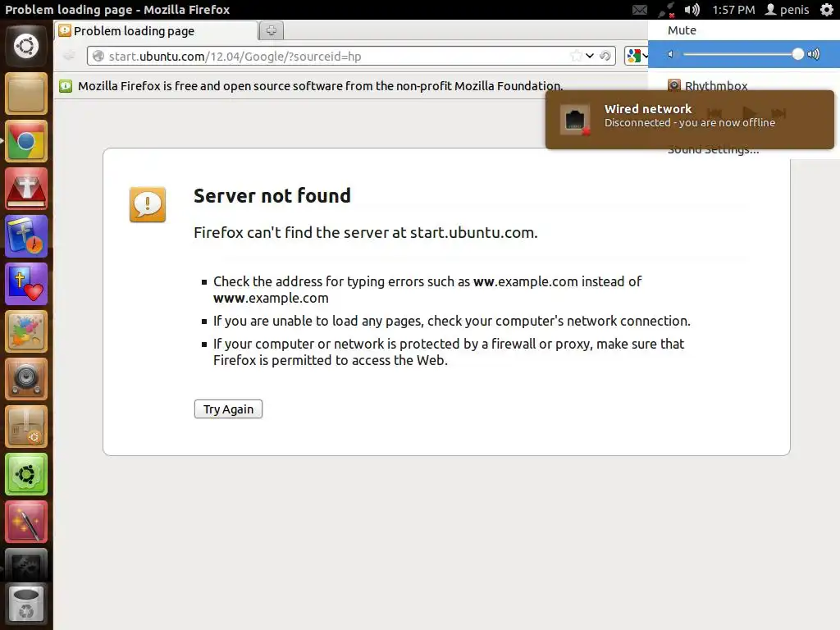Image resolution: width=840 pixels, height=630 pixels.
Task: Click the low volume speaker icon
Action: pyautogui.click(x=671, y=54)
